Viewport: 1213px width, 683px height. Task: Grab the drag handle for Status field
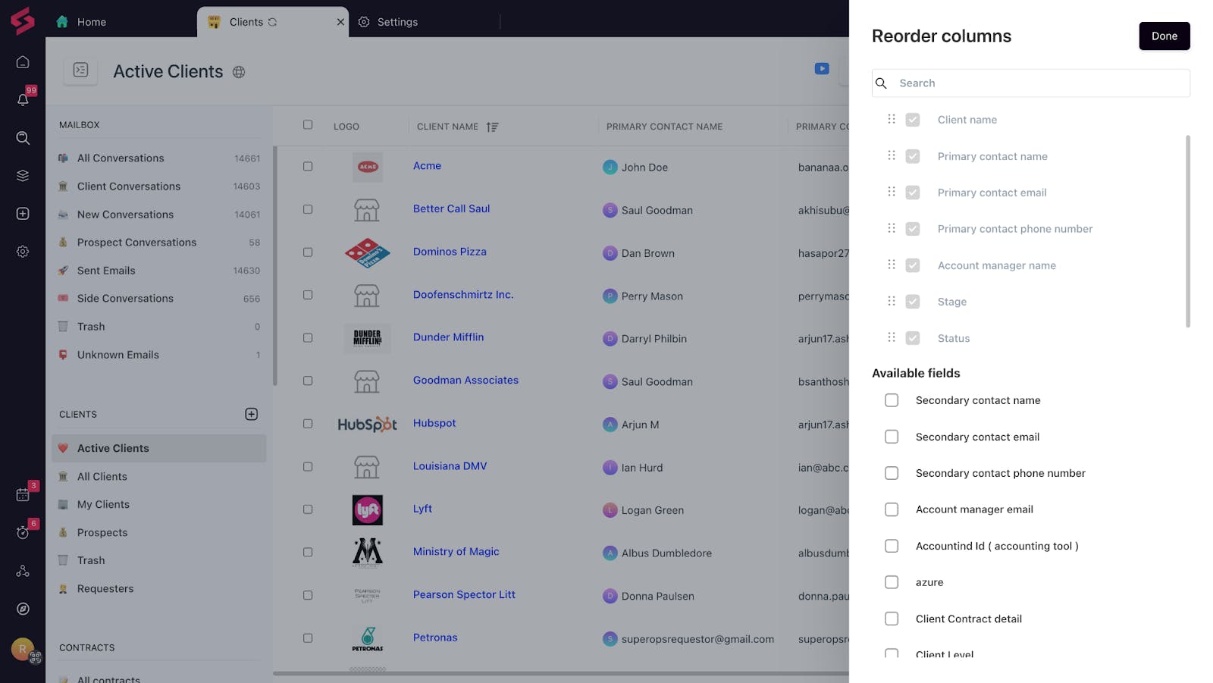pyautogui.click(x=892, y=337)
